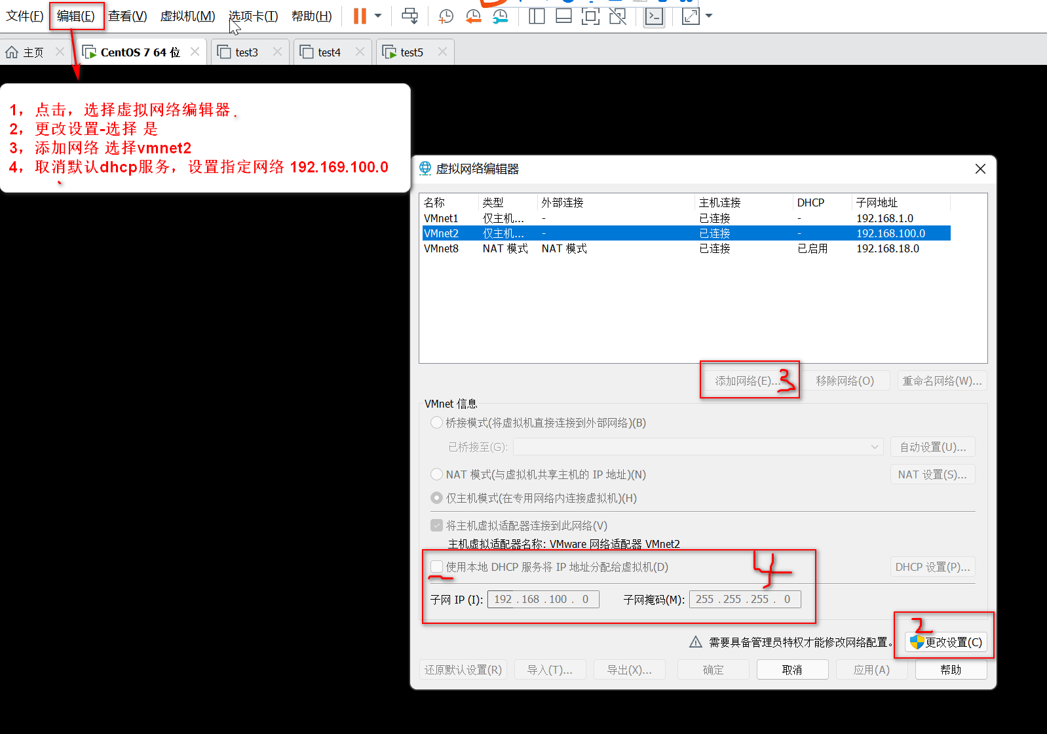Select the VMnet8 NAT network row
The image size is (1047, 734).
click(686, 248)
